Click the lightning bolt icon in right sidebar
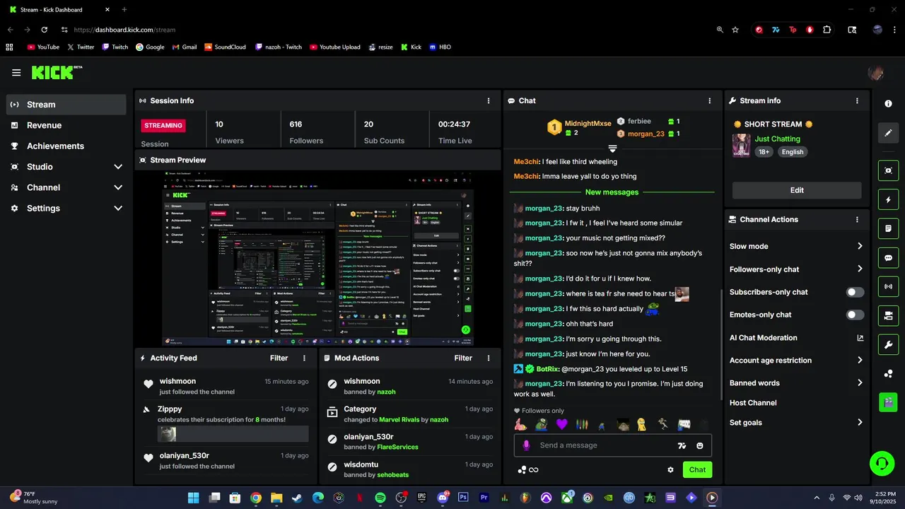The image size is (905, 509). [x=888, y=200]
